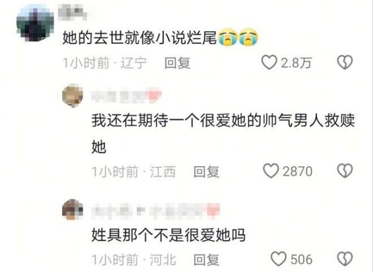
Task: Reply to the 江西 comment via 回复
Action: point(206,172)
